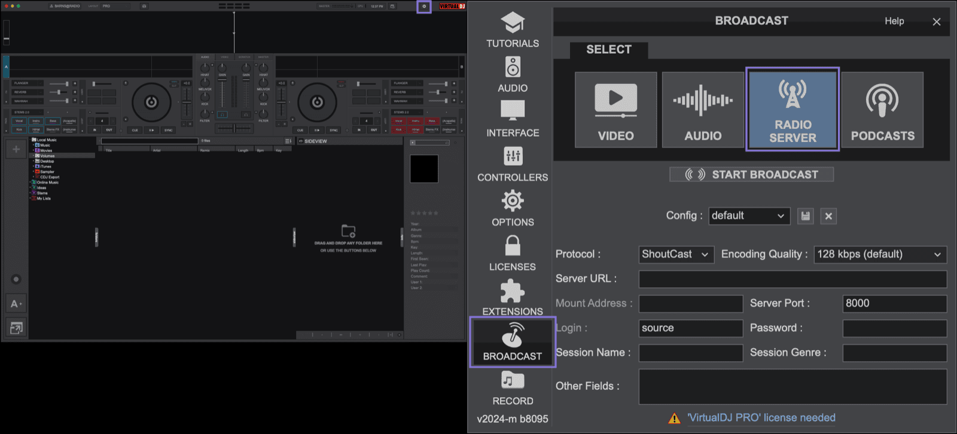The height and width of the screenshot is (434, 957).
Task: Open the Licenses padlock section
Action: coord(513,254)
